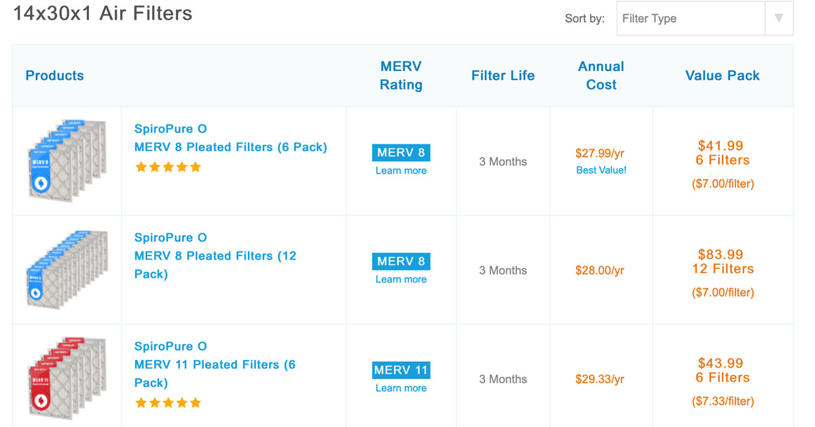Click MERV 8 12-pack product thumbnail
The width and height of the screenshot is (815, 427).
67,269
